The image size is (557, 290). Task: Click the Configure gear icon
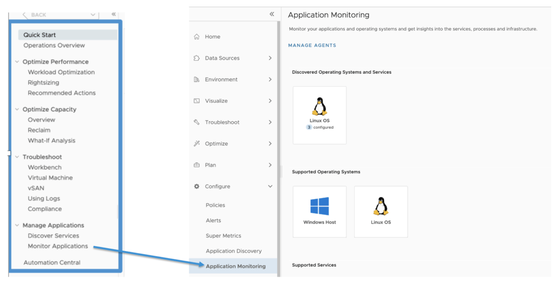point(196,187)
